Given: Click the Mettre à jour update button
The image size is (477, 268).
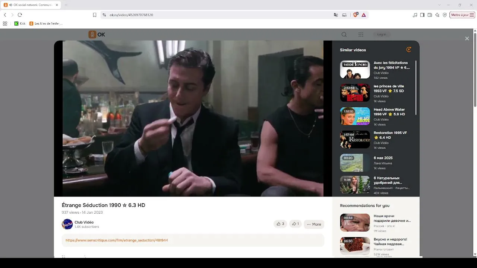Looking at the screenshot, I should point(462,15).
